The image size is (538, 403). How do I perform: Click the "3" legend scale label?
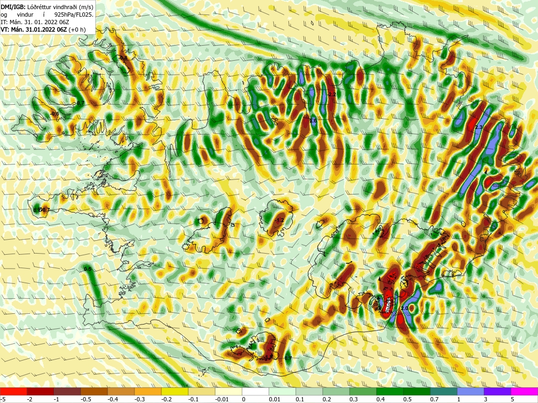pos(485,399)
